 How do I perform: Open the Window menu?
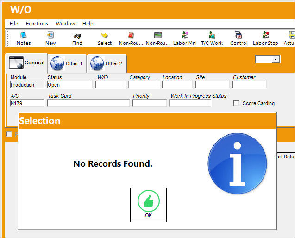65,24
